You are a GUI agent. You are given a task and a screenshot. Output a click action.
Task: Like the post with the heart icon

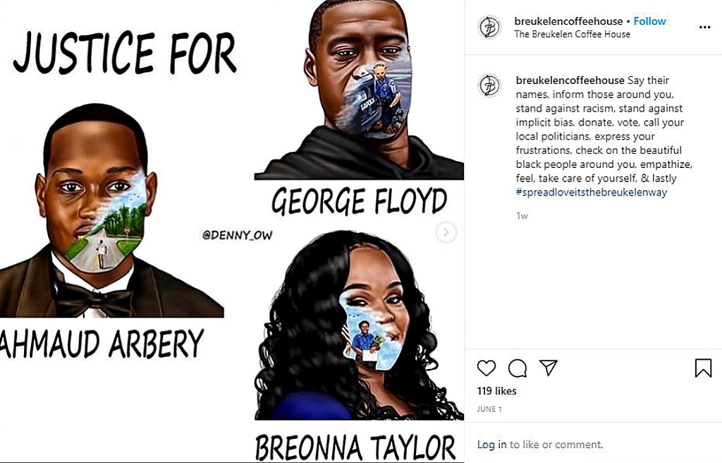pos(487,368)
